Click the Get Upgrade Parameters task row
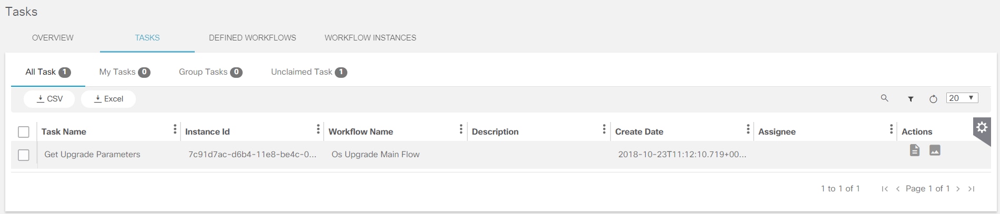The image size is (1000, 214). click(x=92, y=155)
